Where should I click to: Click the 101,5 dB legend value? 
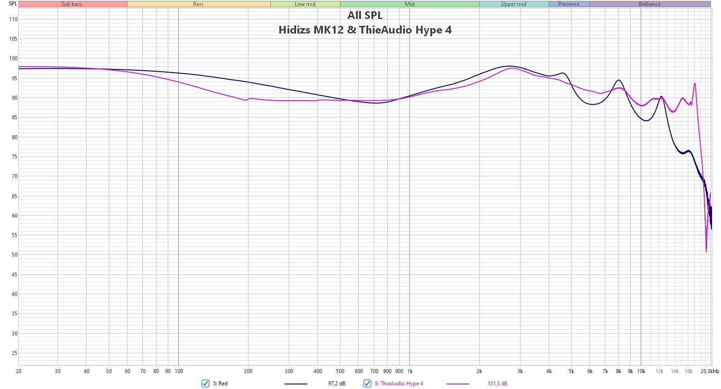(497, 384)
